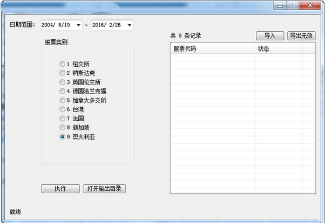Choose 6 台湾 stock category
Image resolution: width=325 pixels, height=224 pixels.
pos(63,109)
